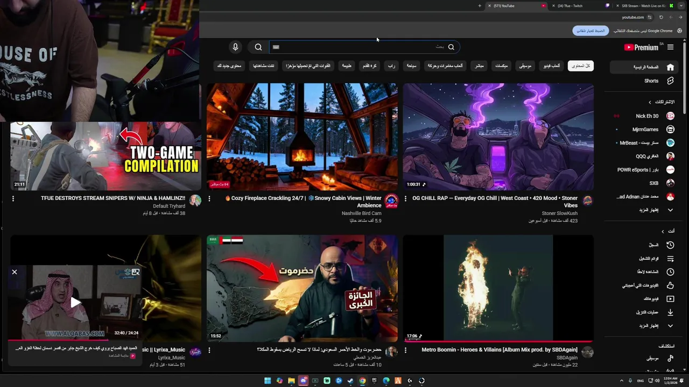This screenshot has width=689, height=387.
Task: Open Epic Games Launcher from taskbar
Action: [x=374, y=381]
